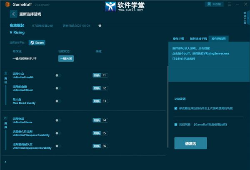Image resolution: width=250 pixels, height=170 pixels.
Task: Toggle Unlimited Weapons Durability switch
Action: pos(58,133)
